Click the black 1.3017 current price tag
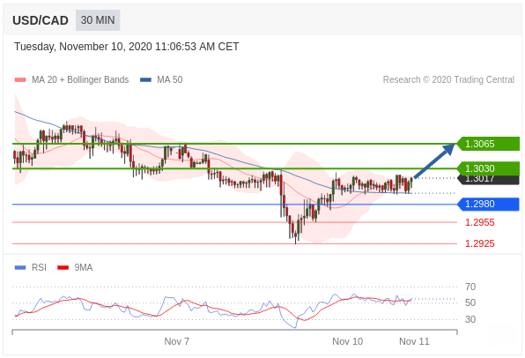This screenshot has height=358, width=525. click(489, 180)
